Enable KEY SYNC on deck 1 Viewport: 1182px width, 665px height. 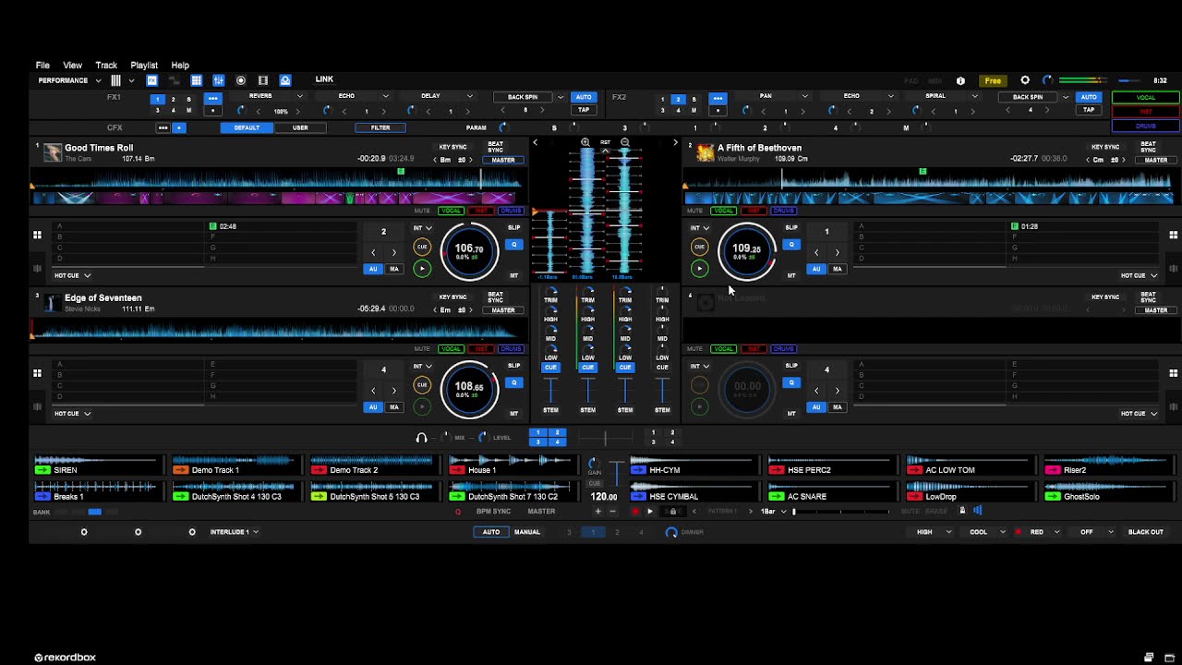452,147
